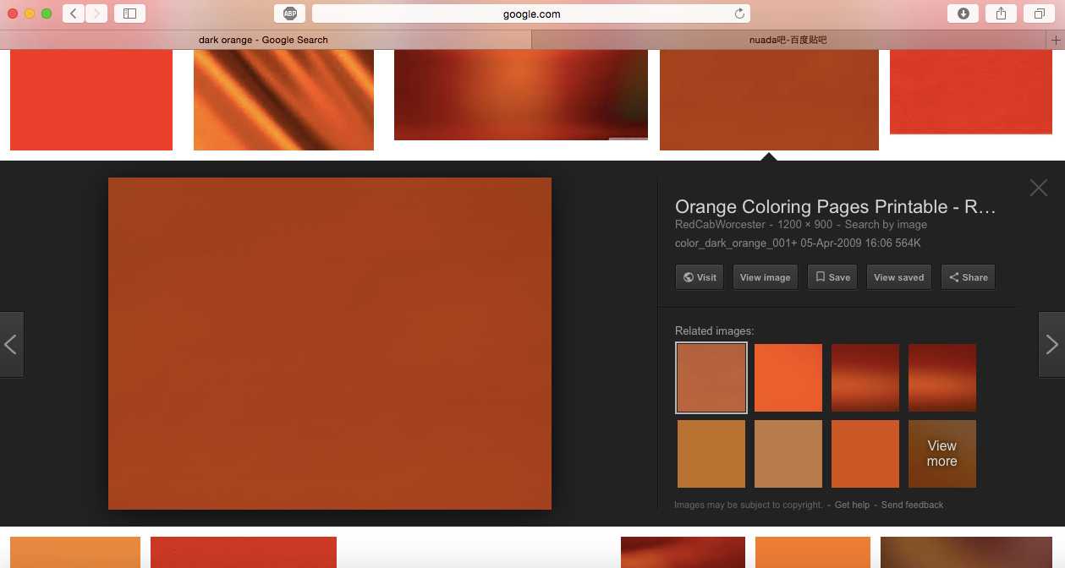Click the color_dark_orange_001+ description text
This screenshot has width=1065, height=568.
click(x=798, y=243)
